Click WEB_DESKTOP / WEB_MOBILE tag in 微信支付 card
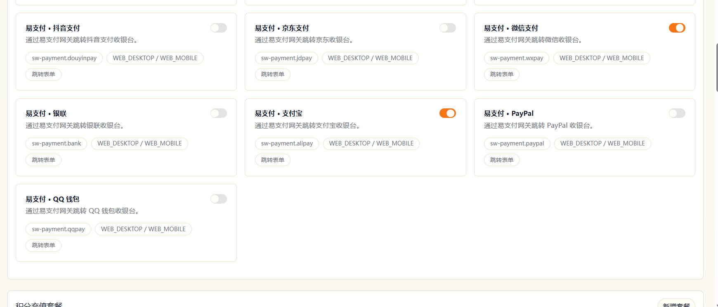 click(602, 58)
